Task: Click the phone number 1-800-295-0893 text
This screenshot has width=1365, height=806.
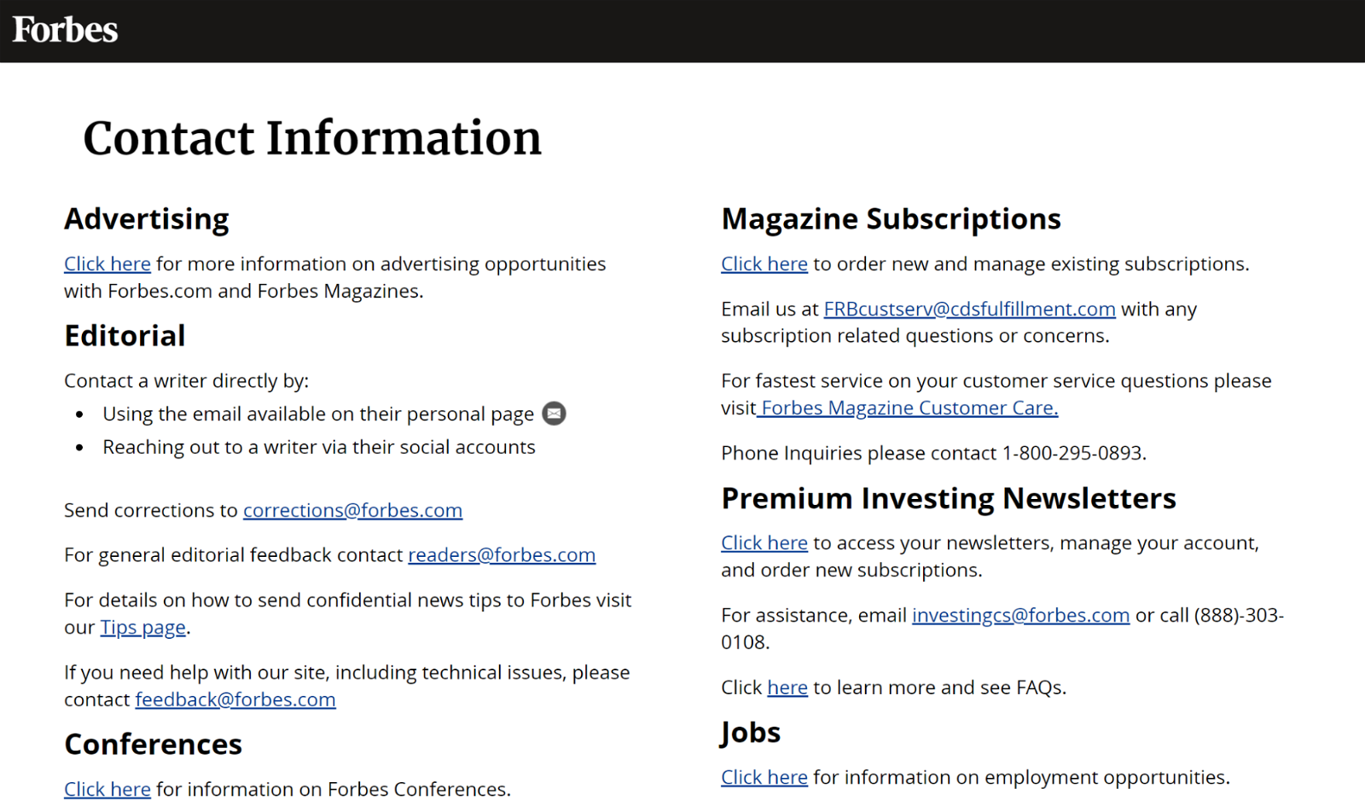Action: coord(1072,454)
